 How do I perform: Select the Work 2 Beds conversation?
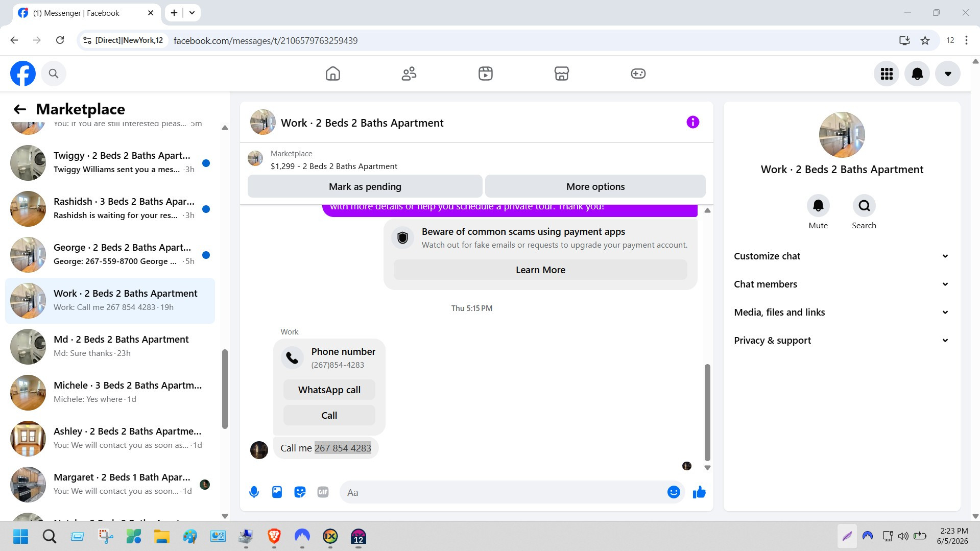point(110,301)
